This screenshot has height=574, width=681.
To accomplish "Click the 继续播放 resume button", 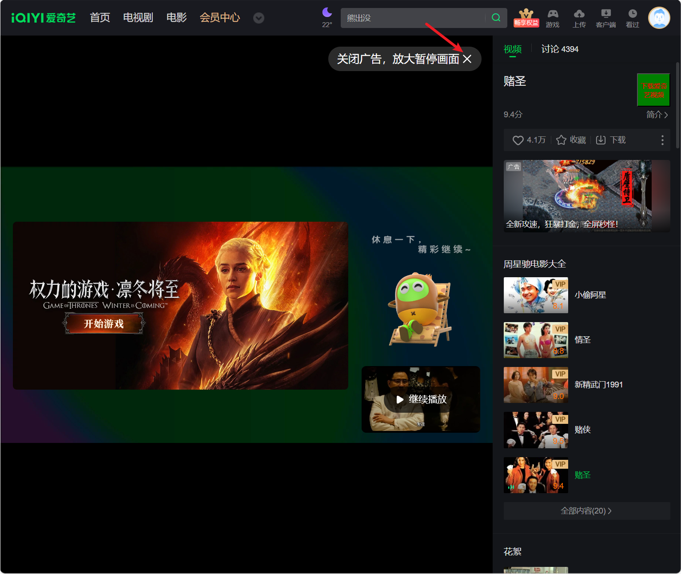I will tap(421, 399).
